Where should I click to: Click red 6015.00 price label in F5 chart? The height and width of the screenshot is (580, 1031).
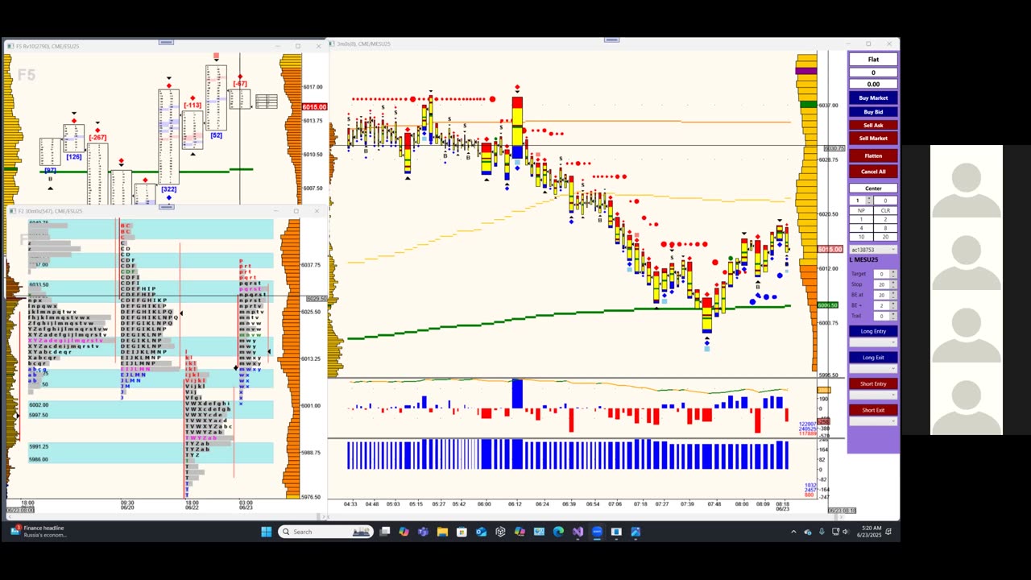click(314, 107)
